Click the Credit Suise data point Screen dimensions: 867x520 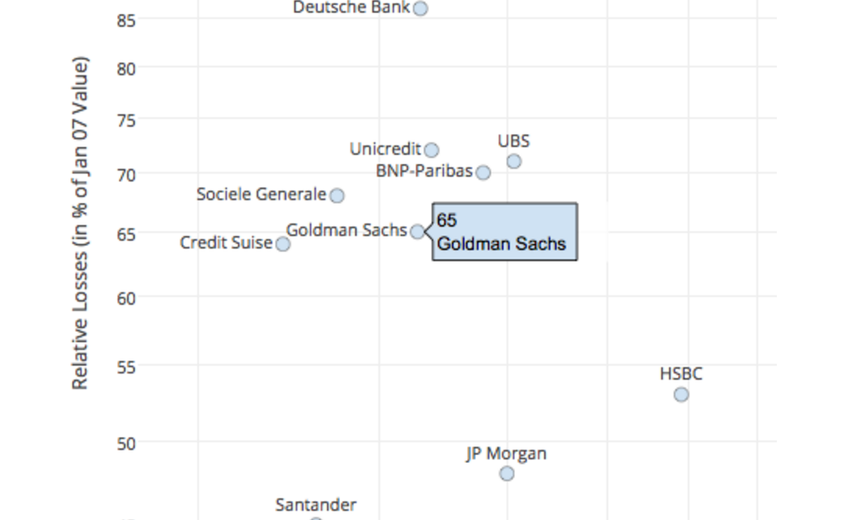[284, 244]
